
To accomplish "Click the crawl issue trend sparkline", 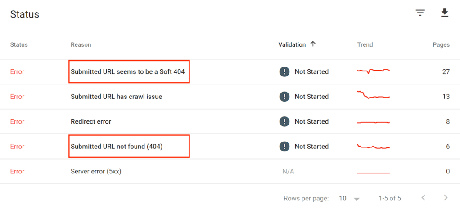I will (x=373, y=96).
